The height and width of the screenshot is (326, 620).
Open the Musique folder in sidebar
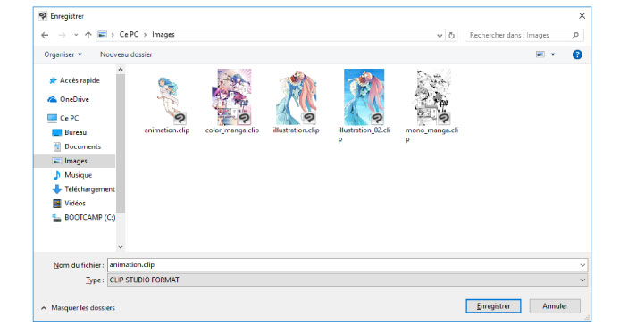pos(79,175)
